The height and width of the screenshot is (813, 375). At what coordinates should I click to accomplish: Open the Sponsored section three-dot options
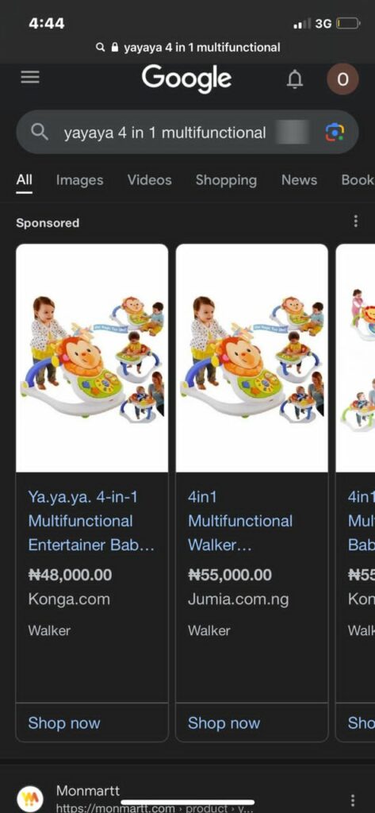point(355,222)
